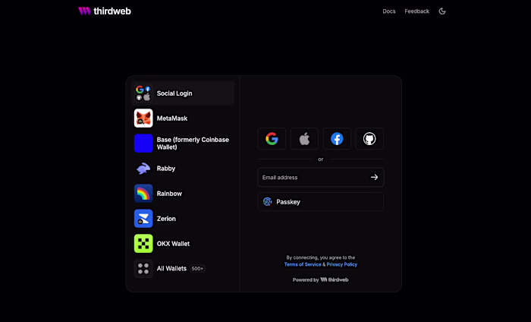The image size is (531, 322).
Task: Open the Terms of Service link
Action: click(x=303, y=264)
